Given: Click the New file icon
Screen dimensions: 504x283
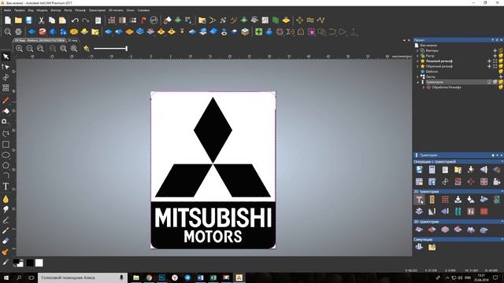Looking at the screenshot, I should point(8,20).
